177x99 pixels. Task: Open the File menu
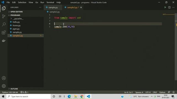point(8,2)
